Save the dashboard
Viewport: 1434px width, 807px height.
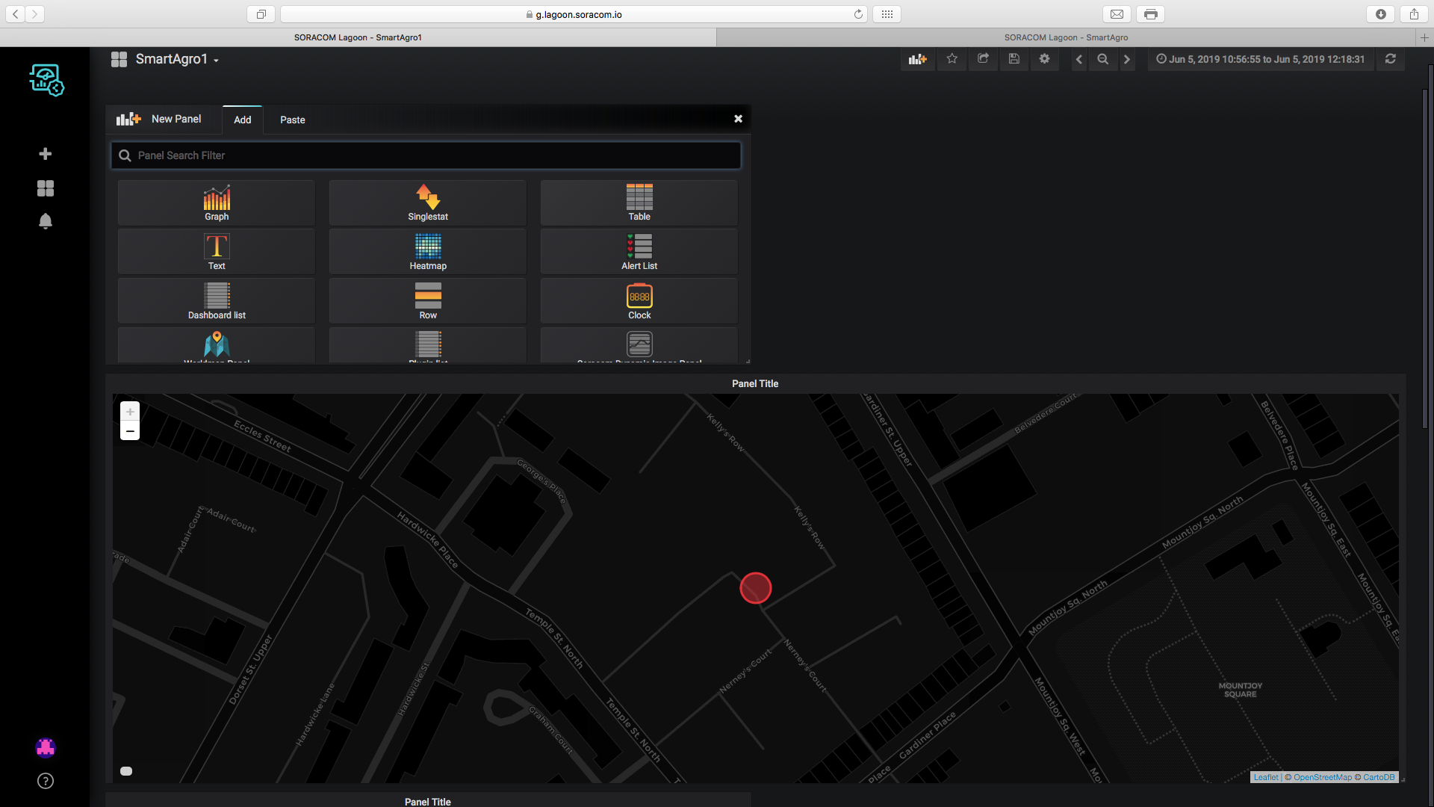point(1014,59)
